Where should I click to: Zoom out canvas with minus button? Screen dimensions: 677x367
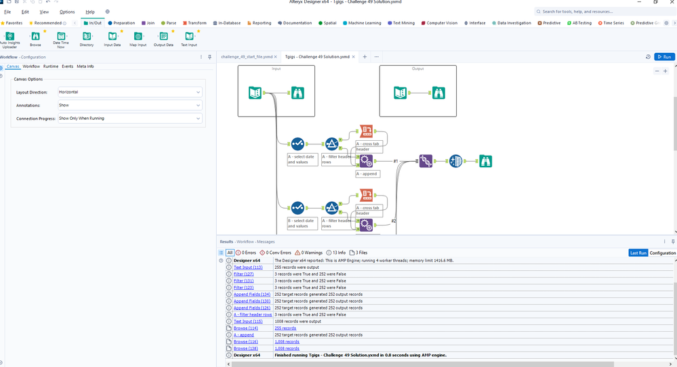coord(657,71)
